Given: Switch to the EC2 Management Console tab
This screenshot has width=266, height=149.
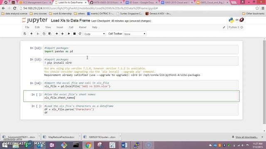Looking at the screenshot, I should click(35, 2).
